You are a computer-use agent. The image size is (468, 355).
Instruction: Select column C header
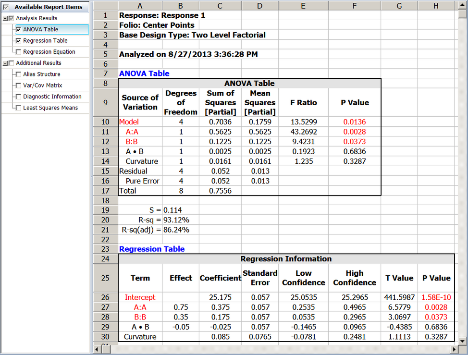pos(220,6)
